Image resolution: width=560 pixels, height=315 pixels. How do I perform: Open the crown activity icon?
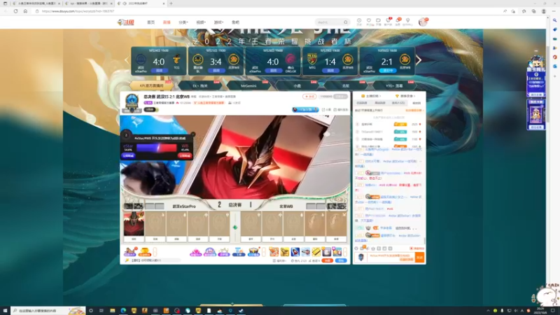pyautogui.click(x=224, y=252)
